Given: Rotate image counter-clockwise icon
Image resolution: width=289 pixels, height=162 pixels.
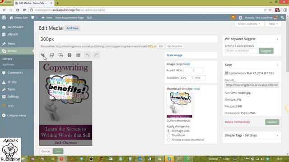Looking at the screenshot, I should point(52,55).
